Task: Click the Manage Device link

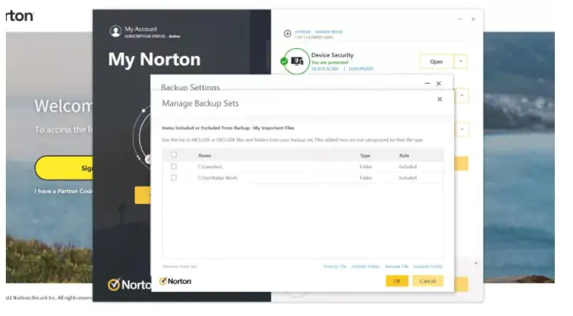Action: (x=329, y=32)
